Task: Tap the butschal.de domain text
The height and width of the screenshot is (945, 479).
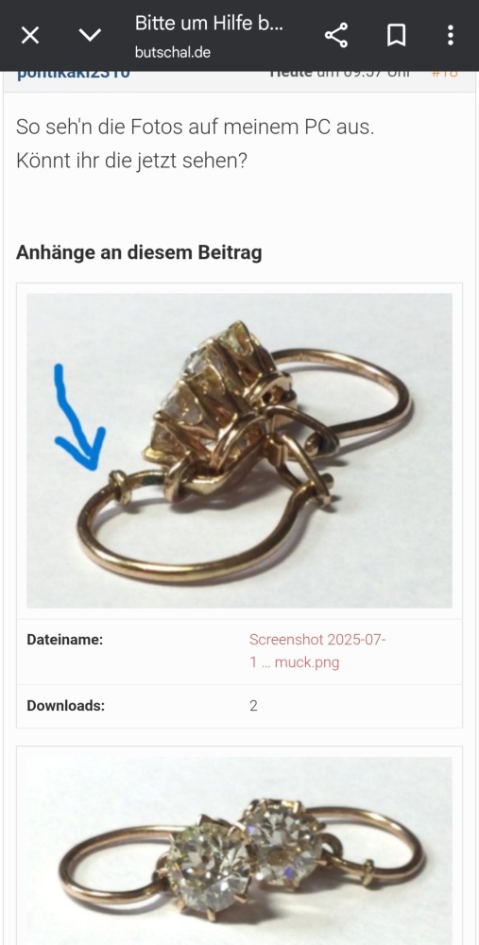Action: click(172, 52)
